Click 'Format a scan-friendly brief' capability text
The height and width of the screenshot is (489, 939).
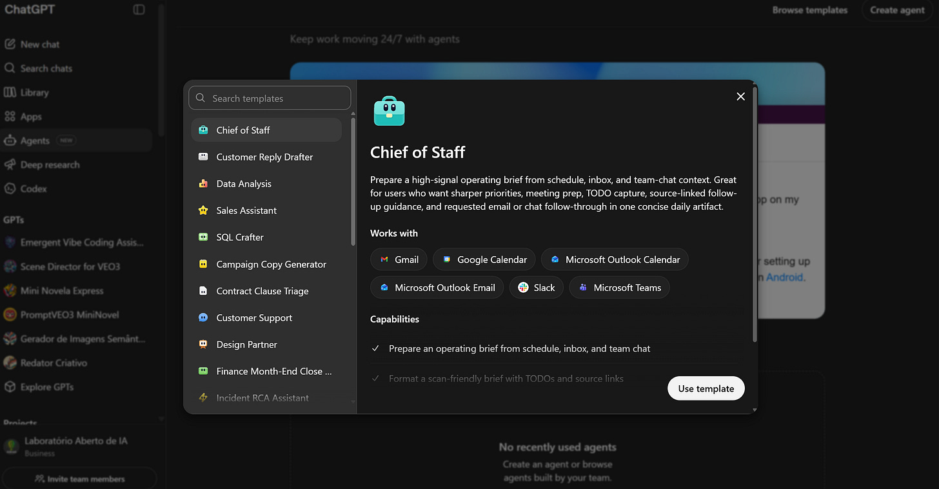coord(506,379)
